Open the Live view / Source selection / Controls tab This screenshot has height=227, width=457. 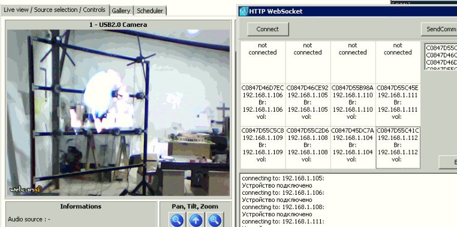(55, 10)
